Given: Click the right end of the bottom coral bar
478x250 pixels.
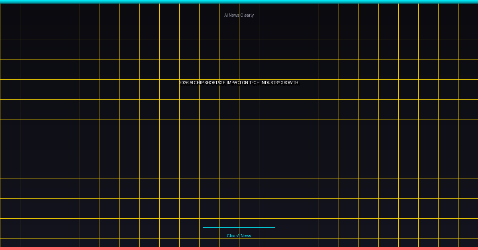Looking at the screenshot, I should pyautogui.click(x=476, y=248).
